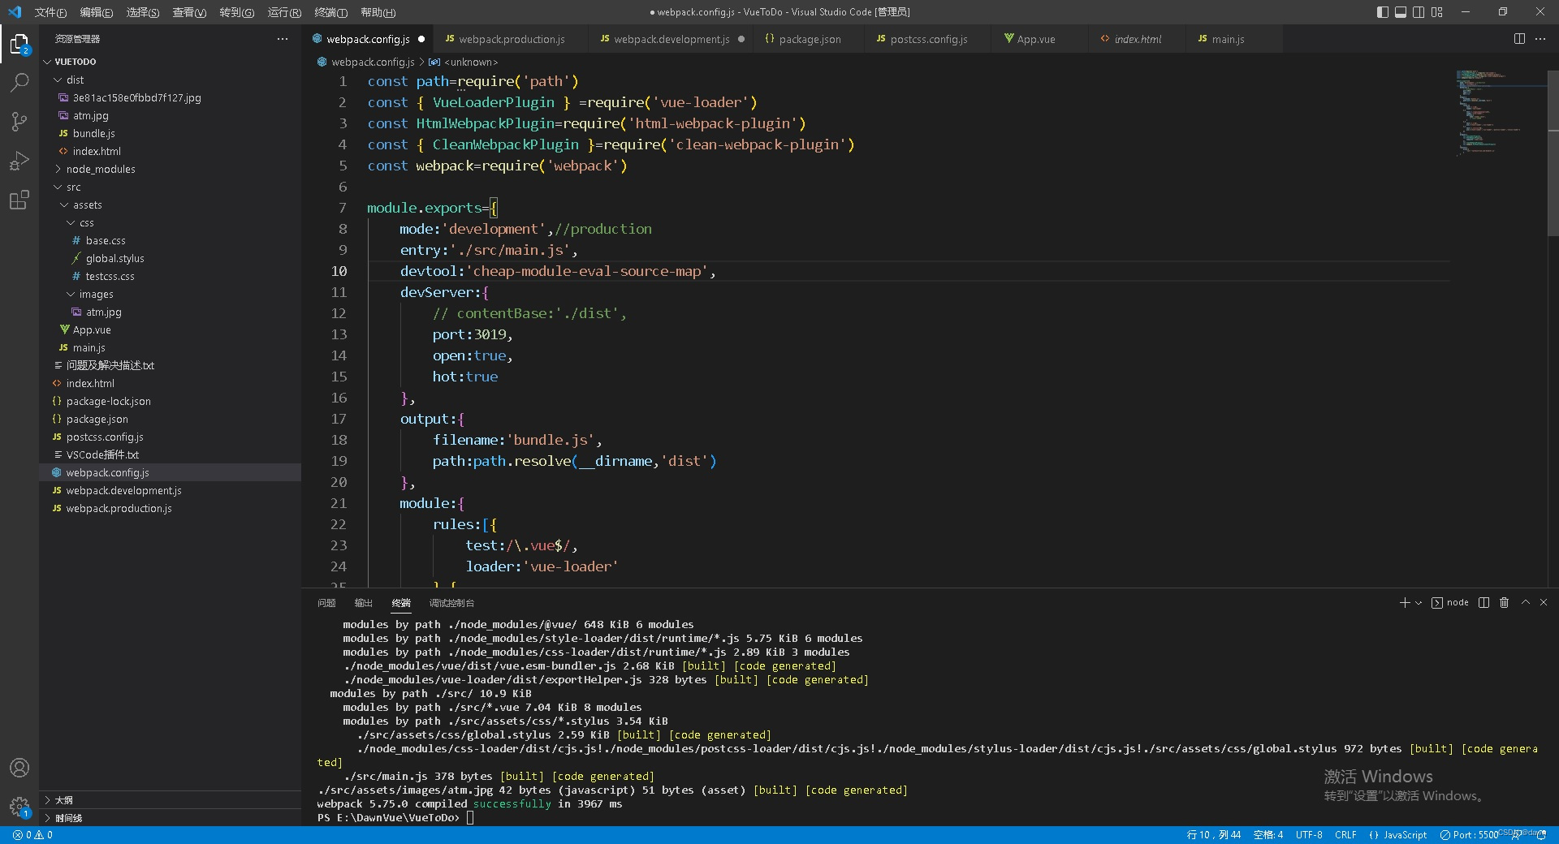Toggle secondary sidebar layout button
Viewport: 1559px width, 844px height.
coord(1419,12)
